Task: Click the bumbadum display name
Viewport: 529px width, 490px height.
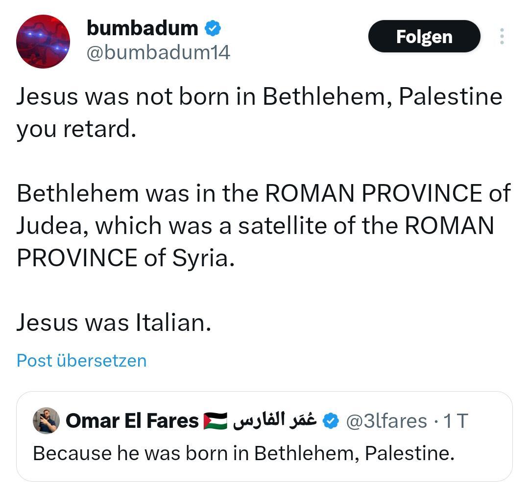Action: point(142,28)
